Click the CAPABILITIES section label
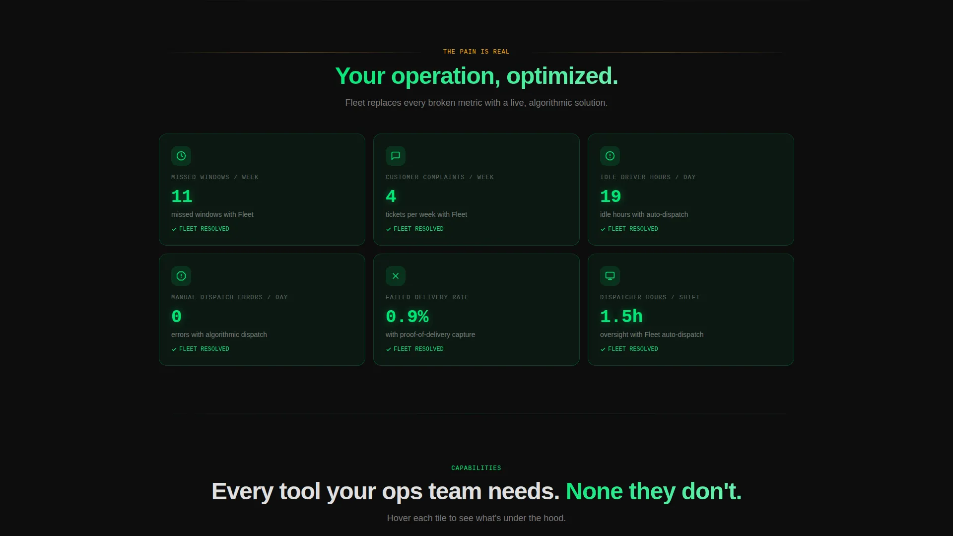The image size is (953, 536). coord(476,468)
